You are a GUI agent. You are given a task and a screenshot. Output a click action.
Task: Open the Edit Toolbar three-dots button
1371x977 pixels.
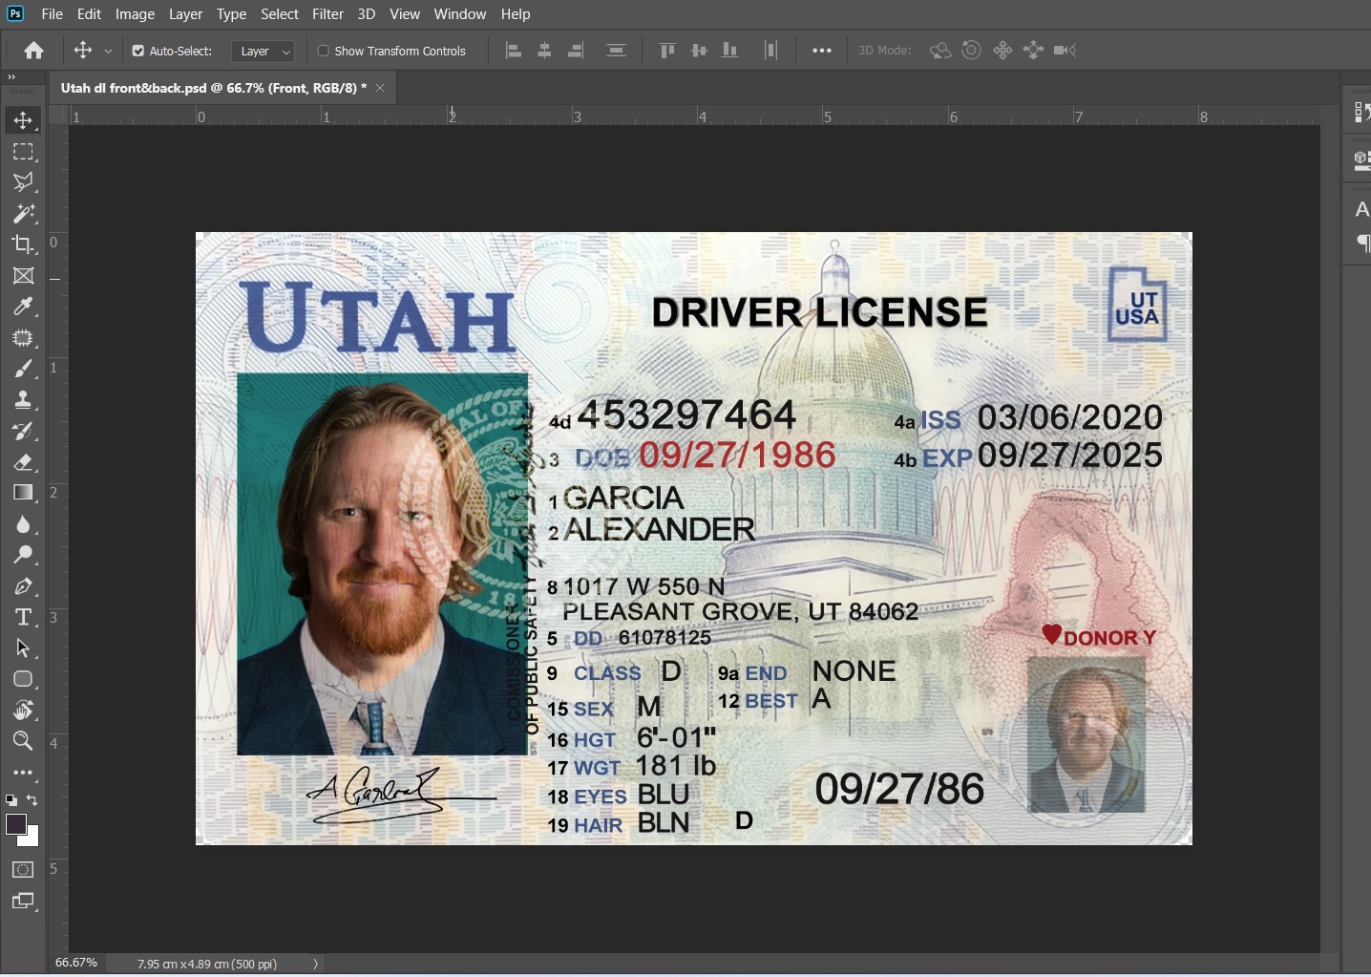click(23, 773)
